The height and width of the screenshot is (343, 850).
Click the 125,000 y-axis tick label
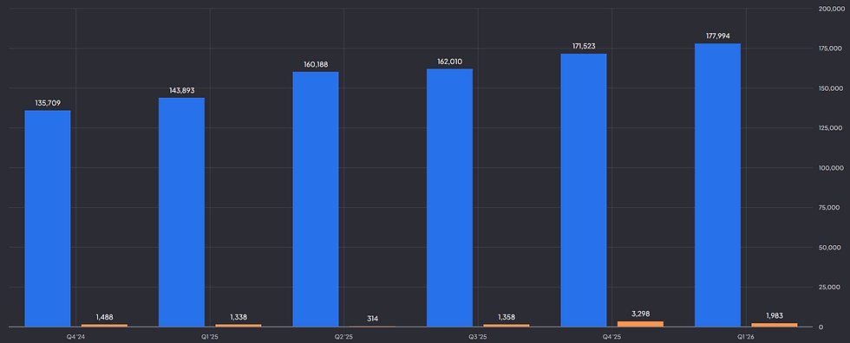click(x=831, y=128)
